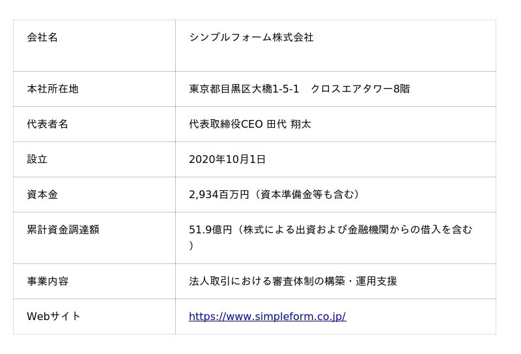
Task: Click the 代表者名 label cell
Action: [48, 125]
